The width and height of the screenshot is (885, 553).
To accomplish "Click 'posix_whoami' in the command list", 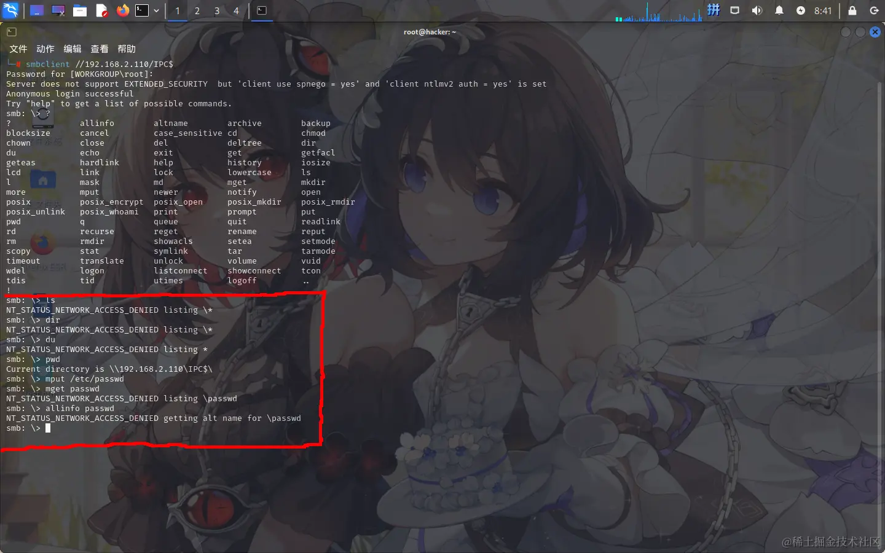I will tap(109, 211).
